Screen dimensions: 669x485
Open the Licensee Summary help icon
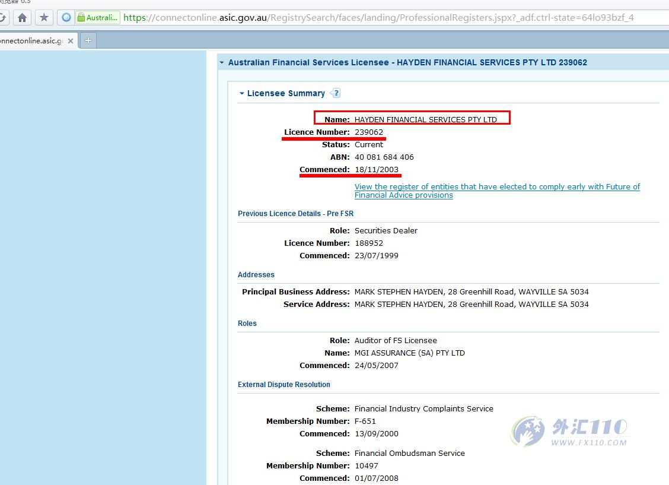tap(336, 93)
